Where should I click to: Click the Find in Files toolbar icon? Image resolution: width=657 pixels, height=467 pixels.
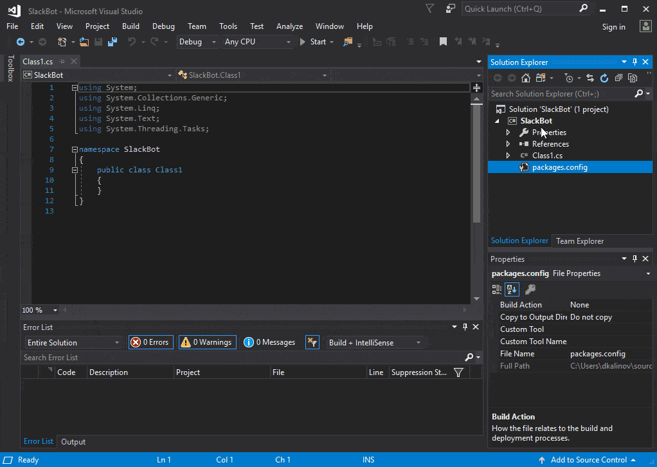tap(348, 42)
